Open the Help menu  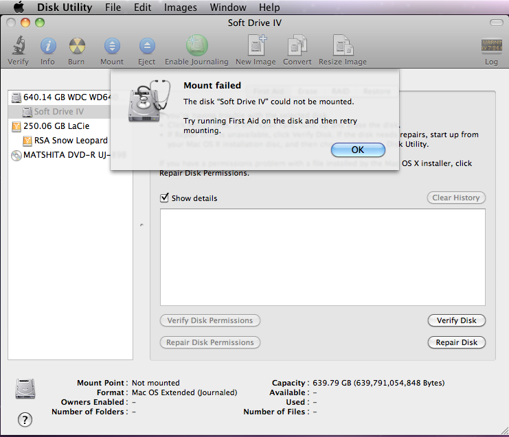pyautogui.click(x=269, y=7)
